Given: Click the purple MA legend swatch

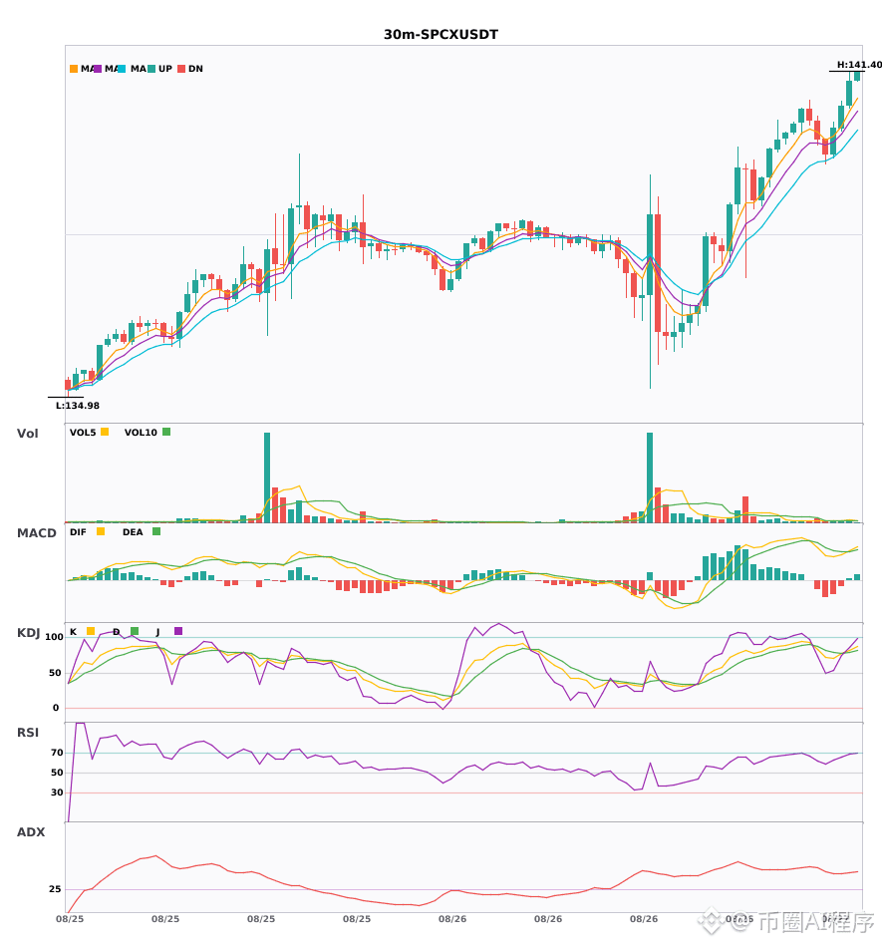Looking at the screenshot, I should 98,69.
